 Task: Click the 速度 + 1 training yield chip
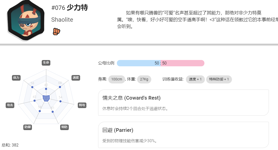point(195,79)
